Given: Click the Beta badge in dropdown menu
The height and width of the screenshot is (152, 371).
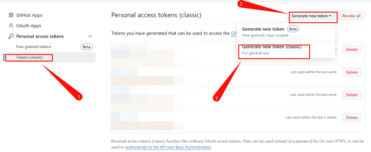Looking at the screenshot, I should 293,29.
